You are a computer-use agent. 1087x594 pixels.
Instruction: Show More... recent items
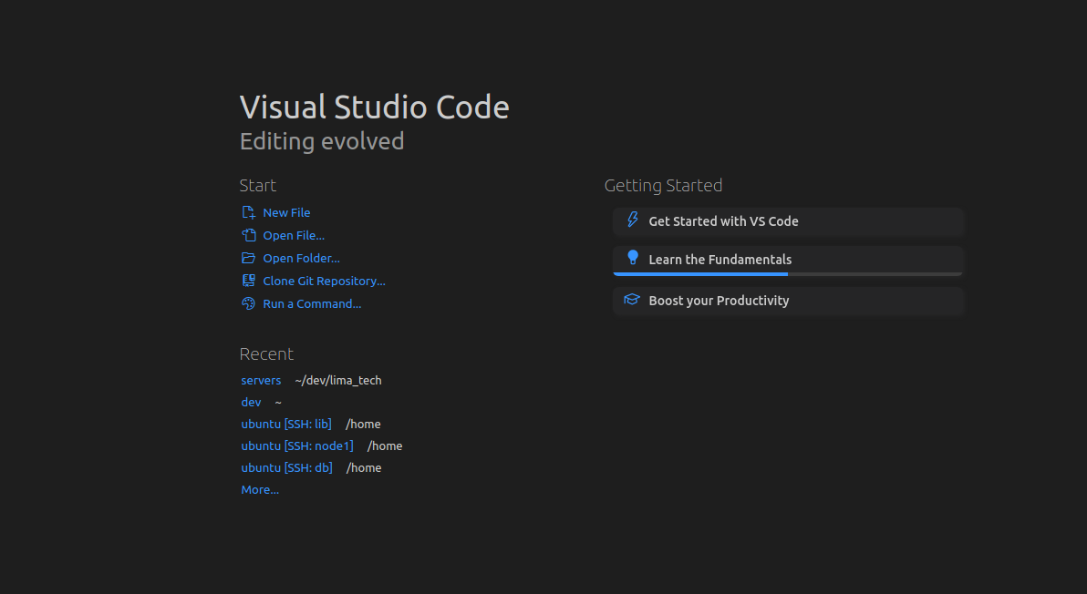[260, 489]
